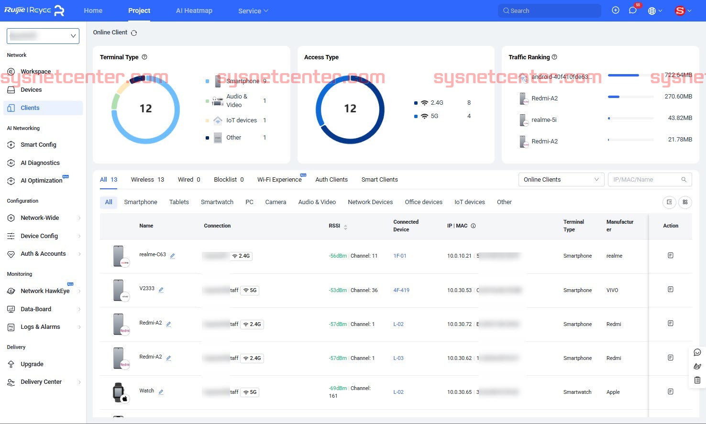
Task: Click the Ruijie Reyee logo
Action: (34, 11)
